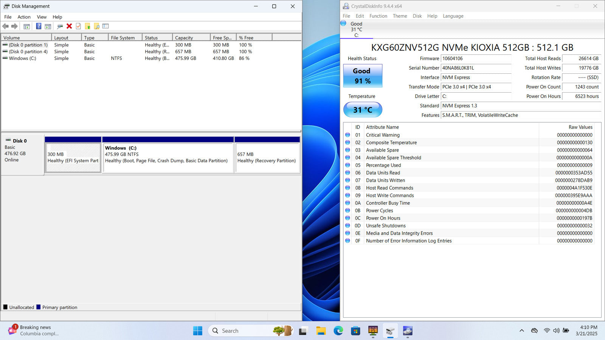Open Microsoft Store from taskbar

(x=355, y=331)
